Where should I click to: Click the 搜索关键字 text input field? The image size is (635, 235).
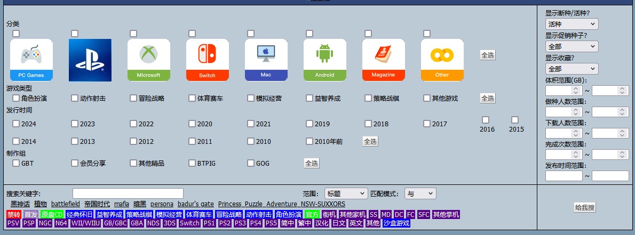pyautogui.click(x=128, y=193)
